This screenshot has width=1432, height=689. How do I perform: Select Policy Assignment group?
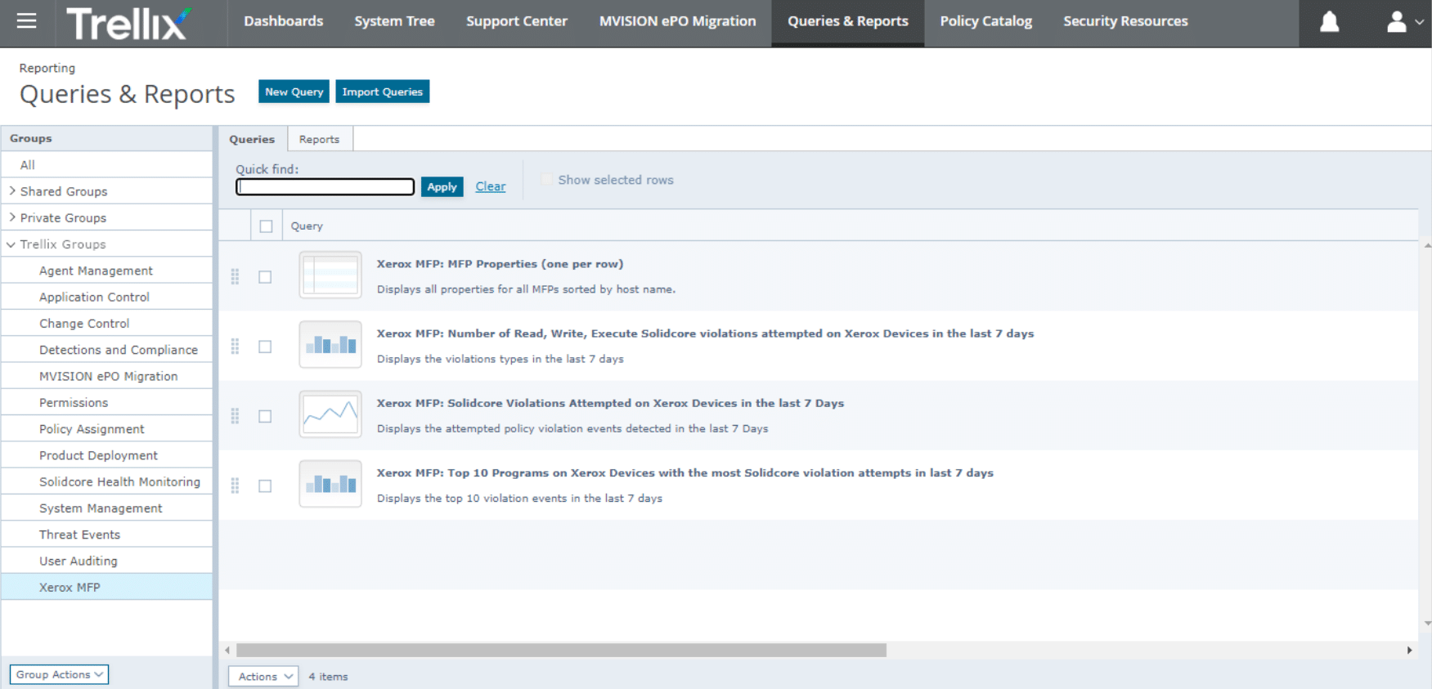106,428
